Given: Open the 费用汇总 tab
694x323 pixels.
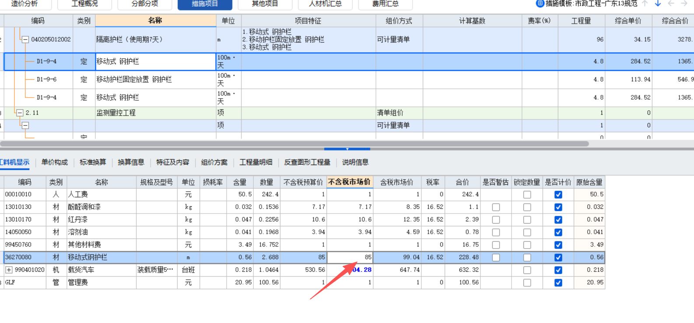Looking at the screenshot, I should (x=385, y=4).
